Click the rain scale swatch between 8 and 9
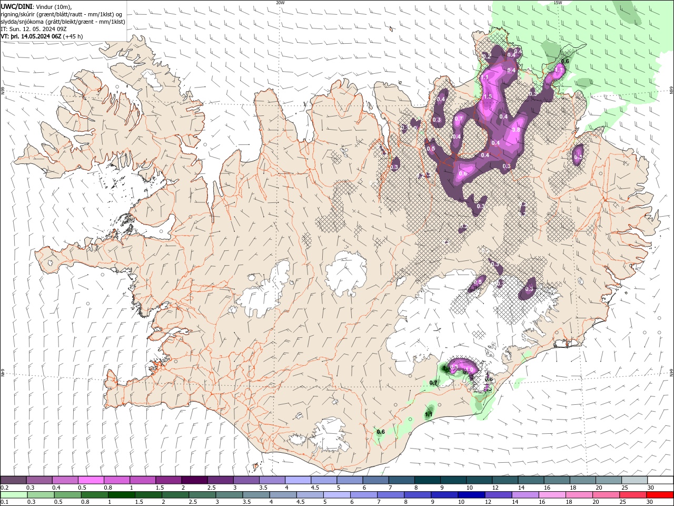The image size is (674, 506). coord(417,495)
